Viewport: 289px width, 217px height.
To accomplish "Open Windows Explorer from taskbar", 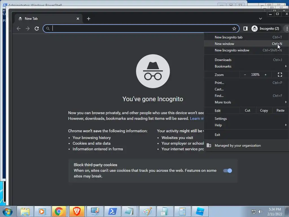I will (x=25, y=211).
